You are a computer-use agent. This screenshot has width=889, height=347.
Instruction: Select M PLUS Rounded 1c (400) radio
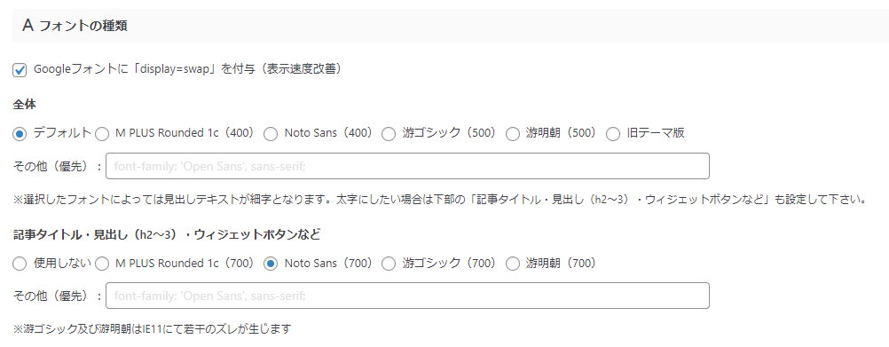click(x=101, y=134)
